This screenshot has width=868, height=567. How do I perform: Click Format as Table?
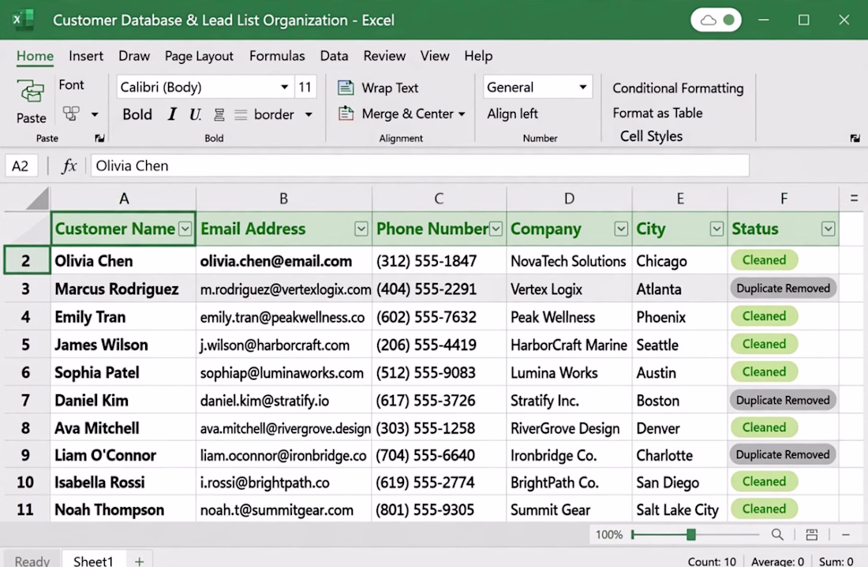click(x=657, y=113)
